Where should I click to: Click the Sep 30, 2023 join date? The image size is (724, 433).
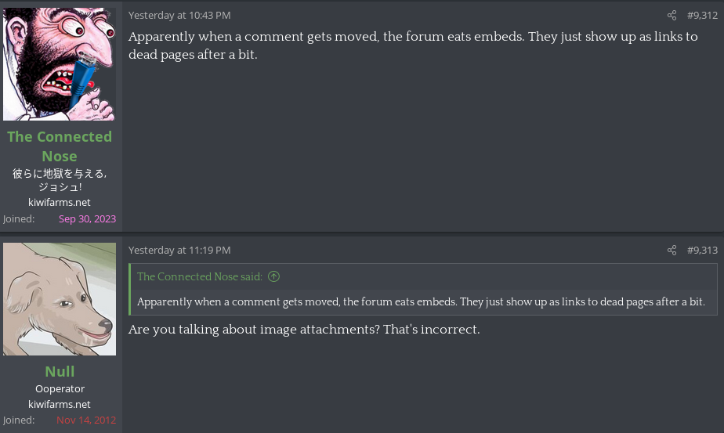(x=87, y=219)
